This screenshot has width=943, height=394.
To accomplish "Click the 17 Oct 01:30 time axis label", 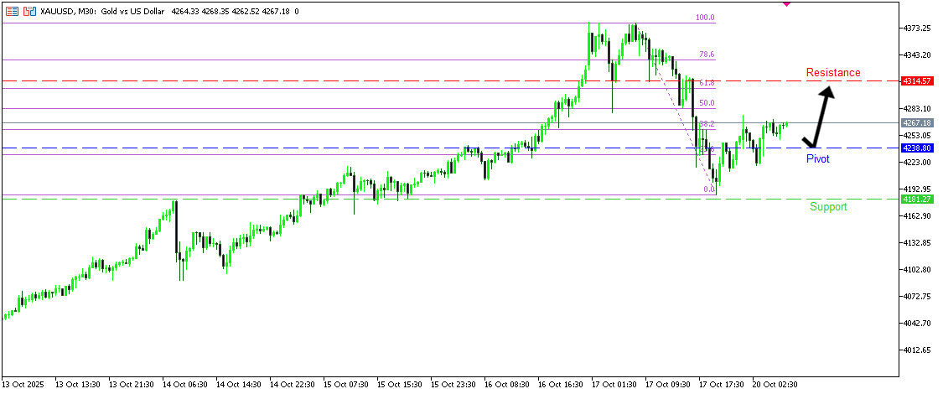I will 613,384.
